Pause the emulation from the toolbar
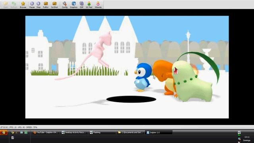The image size is (254, 143). coord(32,4)
